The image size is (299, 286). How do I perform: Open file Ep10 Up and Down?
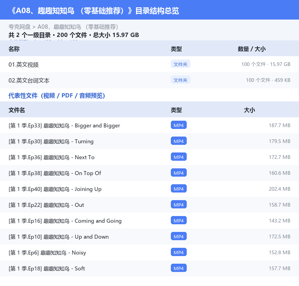[149, 237]
